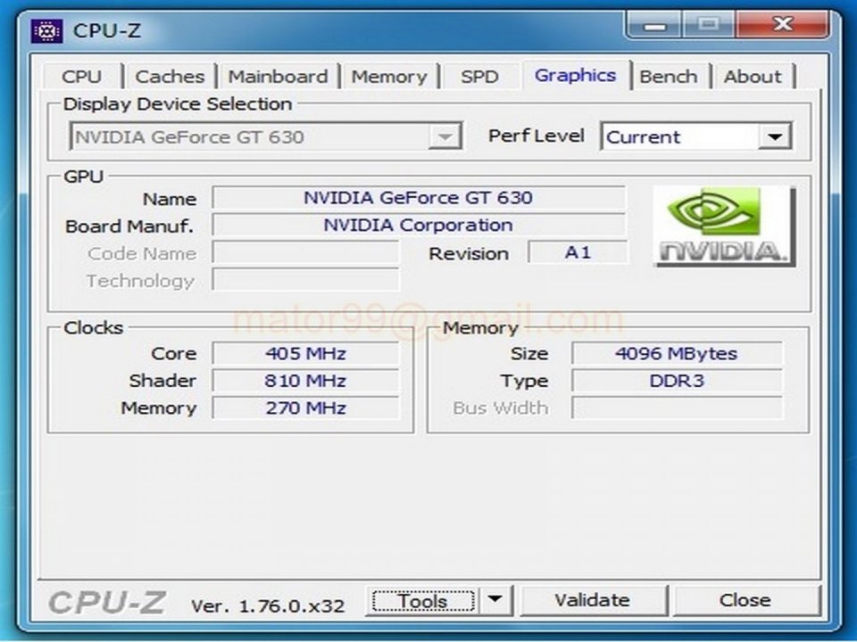Click the memory Size value 4096 MBytes

point(678,354)
